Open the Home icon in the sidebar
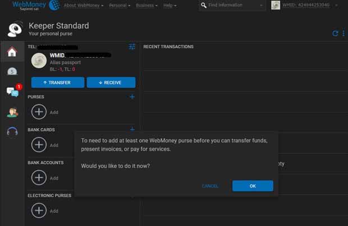 coord(12,52)
